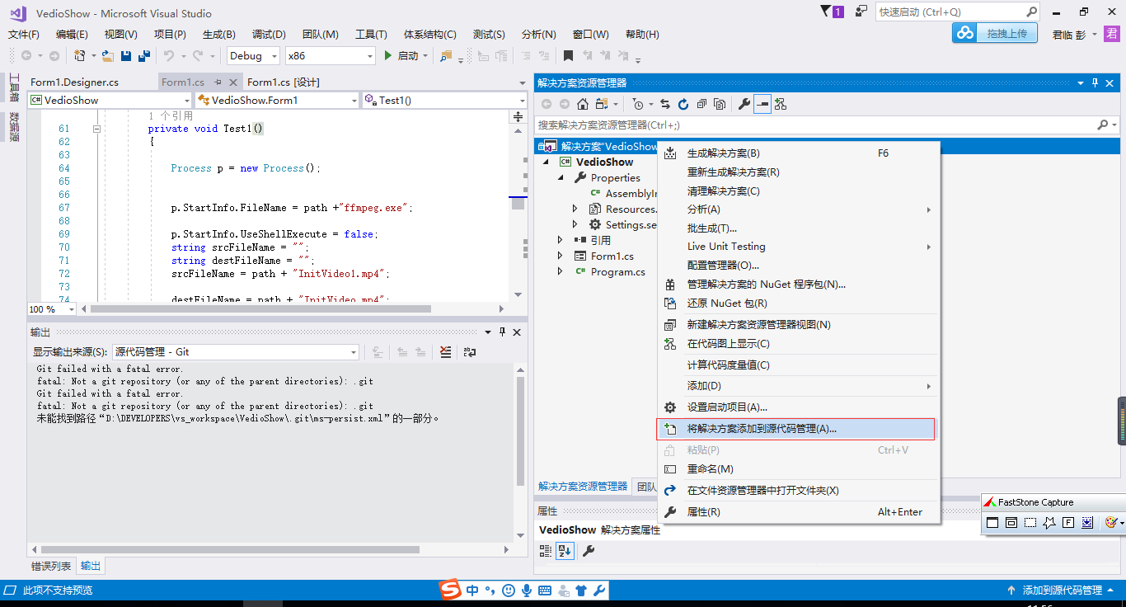Toggle the Preview Selected Items button
1126x607 pixels.
click(x=762, y=103)
